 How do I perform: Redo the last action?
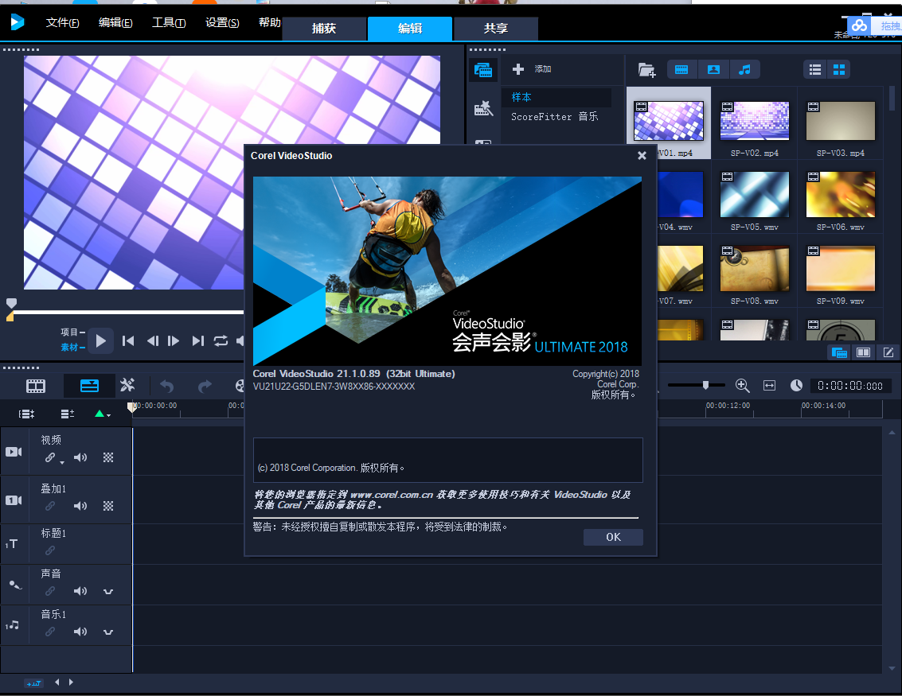(205, 386)
